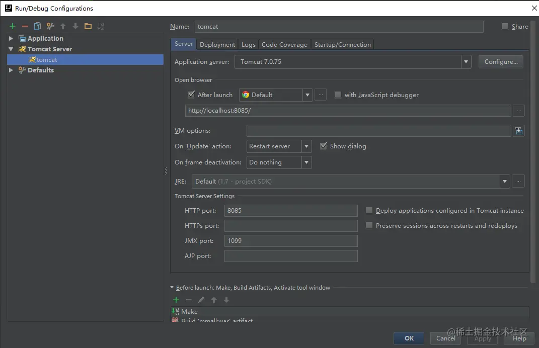Click the JMX port field

point(291,241)
